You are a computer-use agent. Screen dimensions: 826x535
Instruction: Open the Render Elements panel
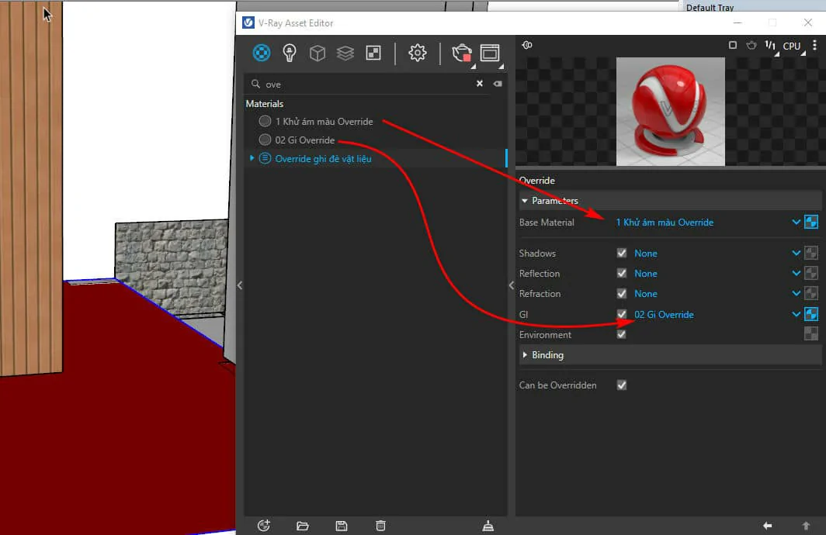pos(373,53)
